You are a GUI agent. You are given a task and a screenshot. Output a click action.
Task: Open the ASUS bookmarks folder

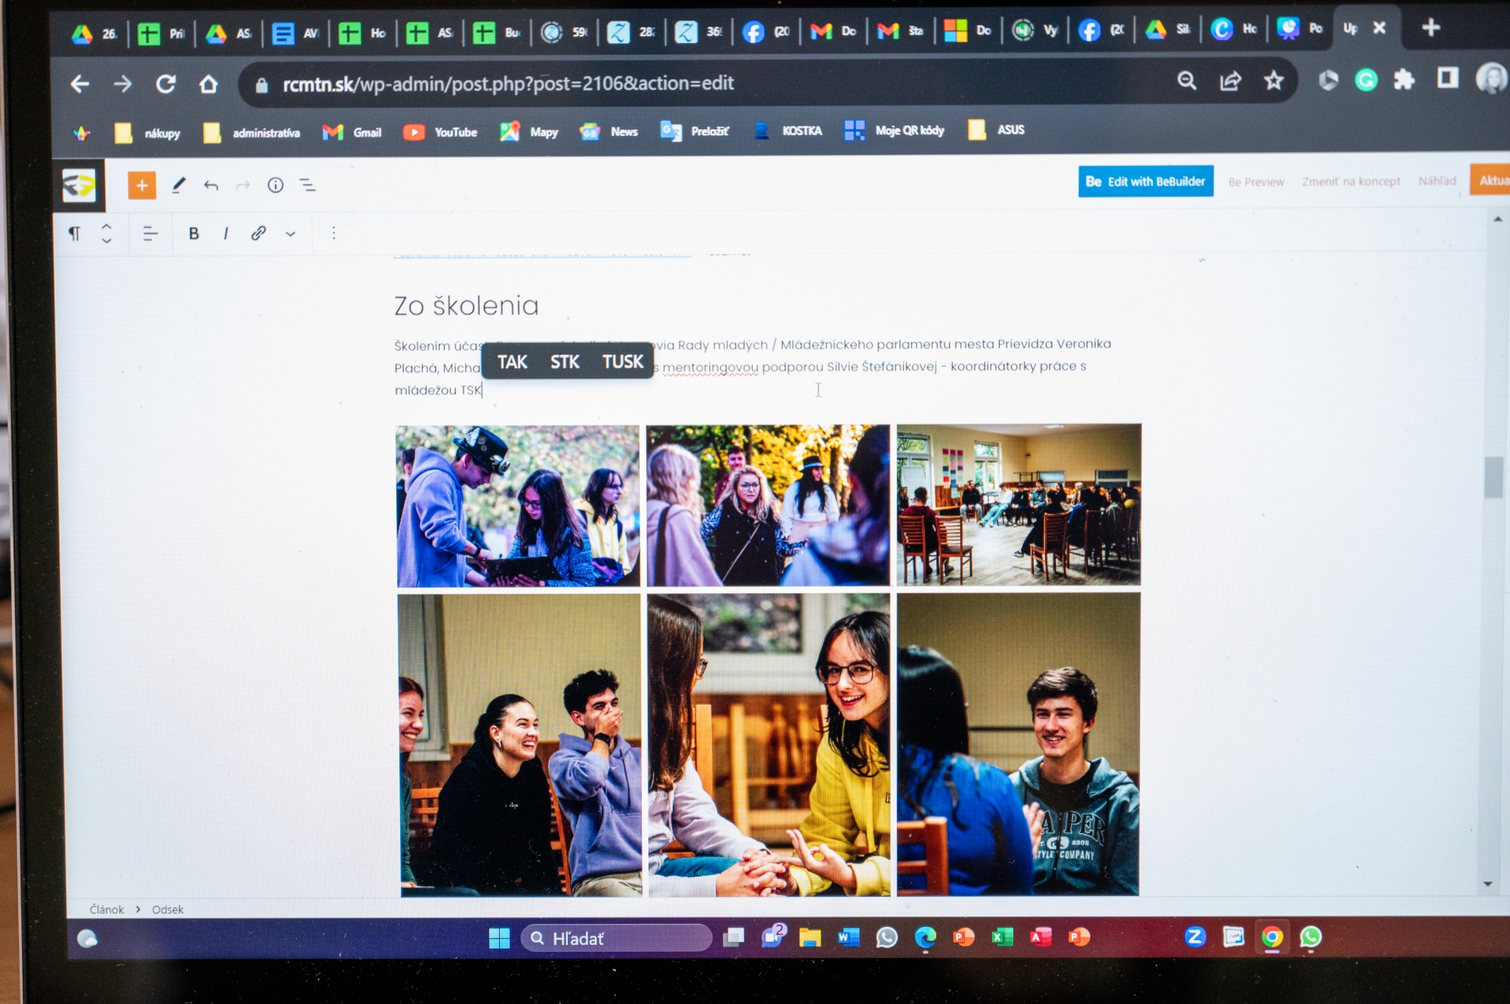point(996,130)
